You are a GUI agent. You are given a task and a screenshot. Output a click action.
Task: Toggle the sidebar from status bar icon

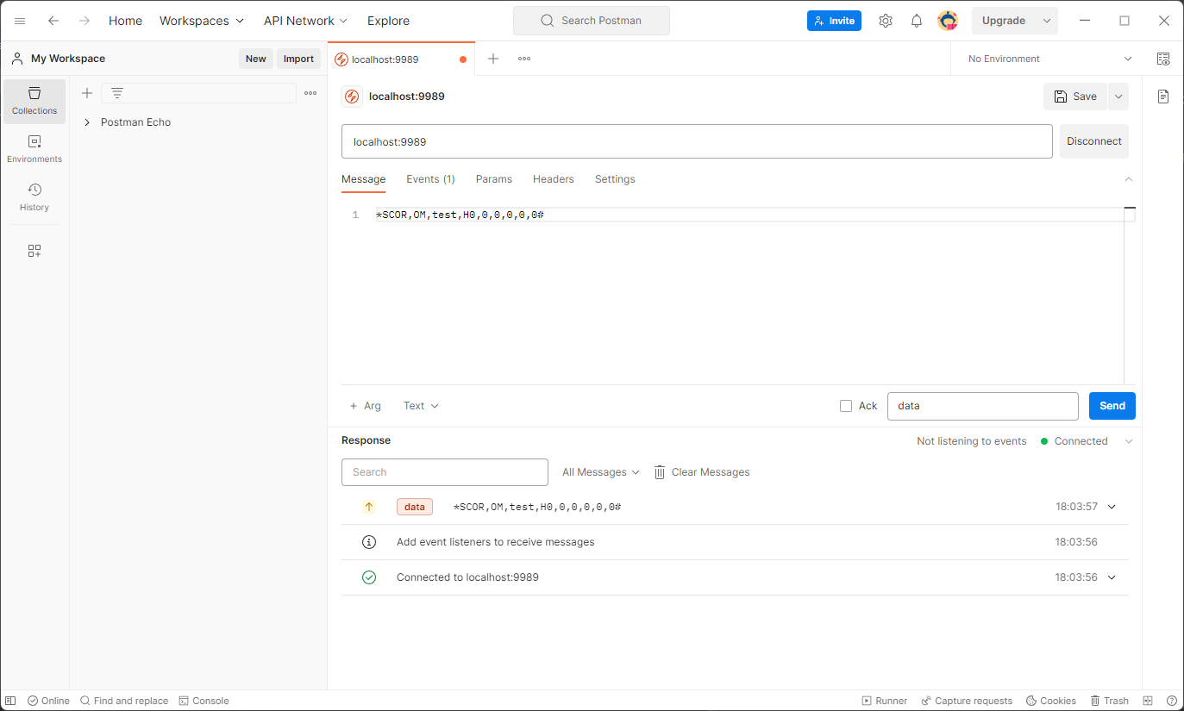tap(11, 701)
